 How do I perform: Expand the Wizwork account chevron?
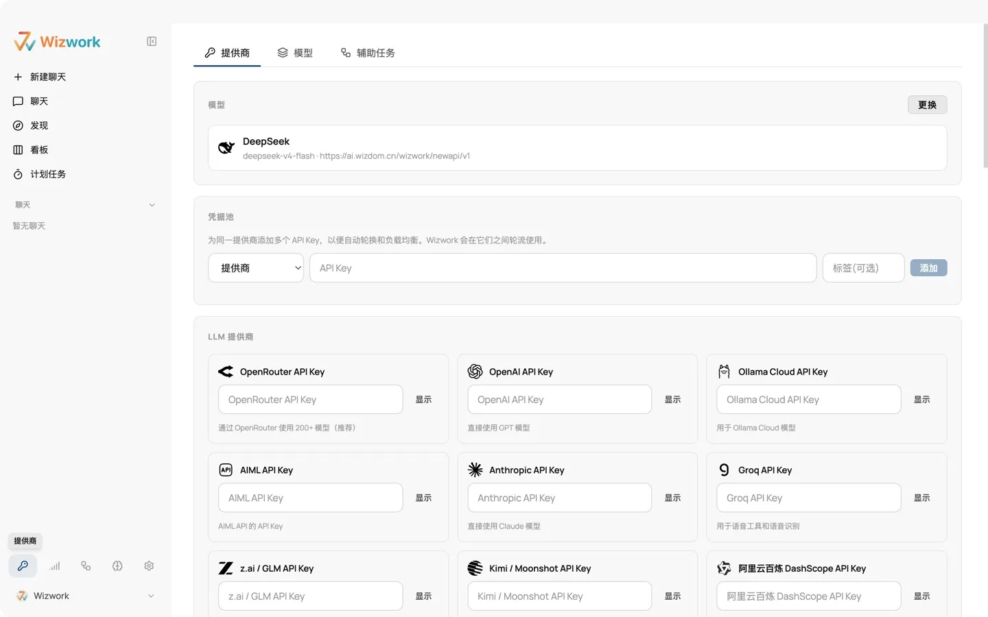point(151,596)
